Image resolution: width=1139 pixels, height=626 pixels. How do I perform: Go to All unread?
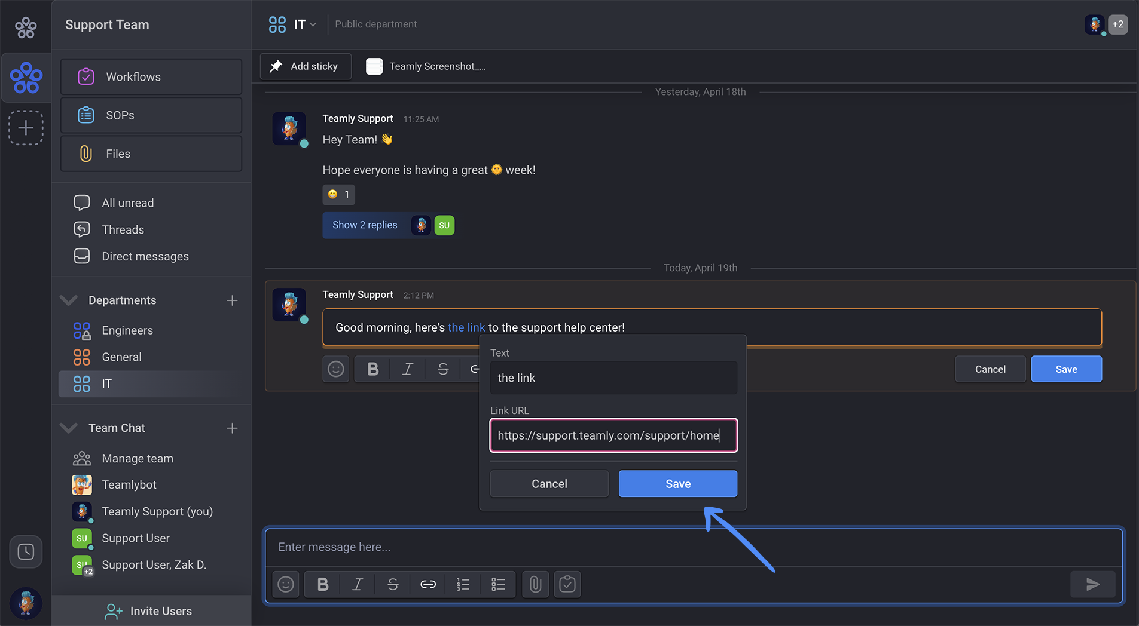click(x=127, y=203)
